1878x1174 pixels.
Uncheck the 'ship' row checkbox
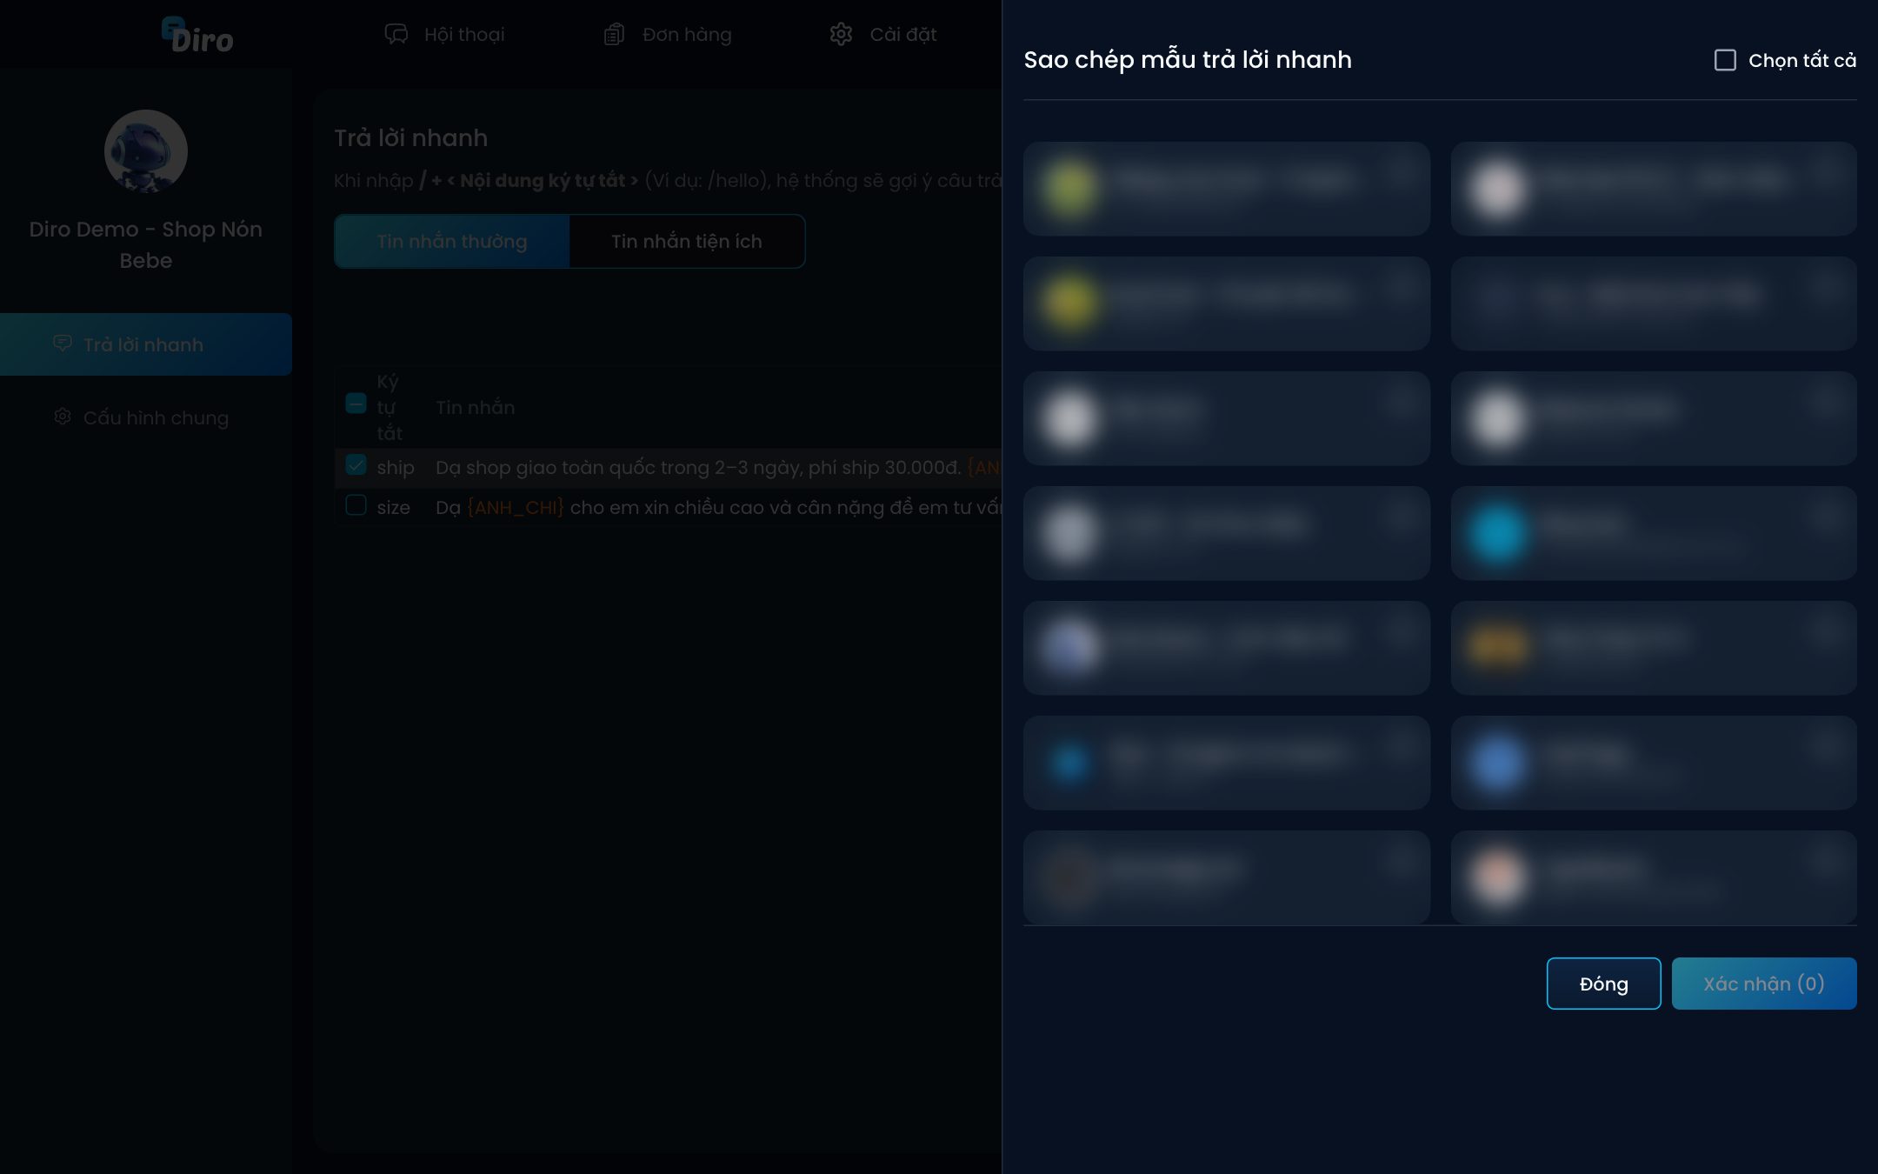click(x=356, y=464)
